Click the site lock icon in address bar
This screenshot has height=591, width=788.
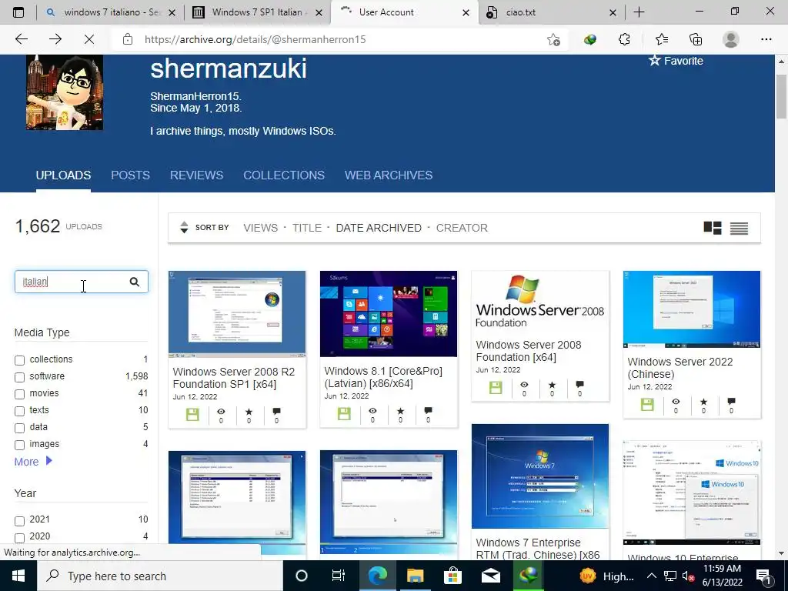[128, 39]
